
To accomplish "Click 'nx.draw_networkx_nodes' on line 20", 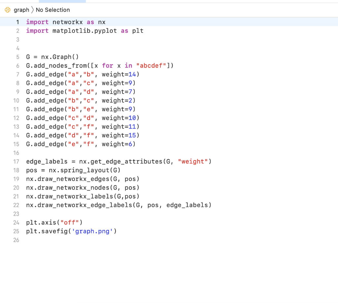I will pos(68,188).
